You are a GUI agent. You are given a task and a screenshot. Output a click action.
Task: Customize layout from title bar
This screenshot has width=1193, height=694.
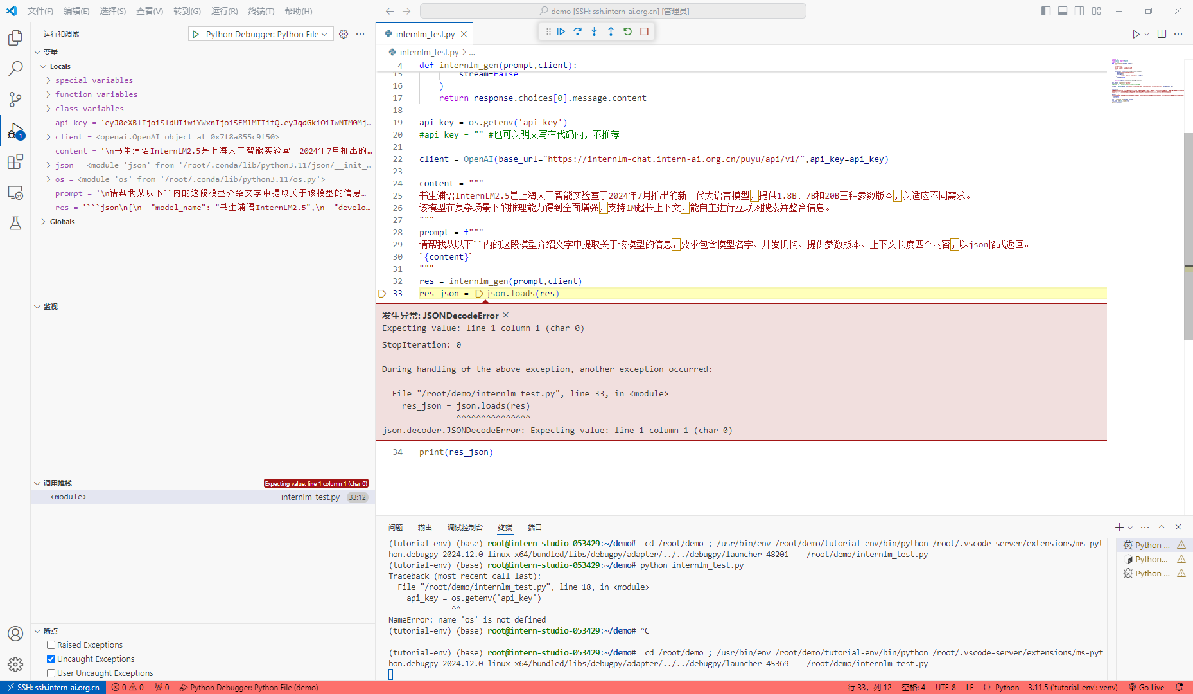coord(1096,11)
